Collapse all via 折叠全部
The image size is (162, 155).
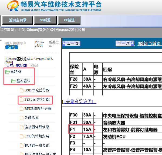point(54,44)
